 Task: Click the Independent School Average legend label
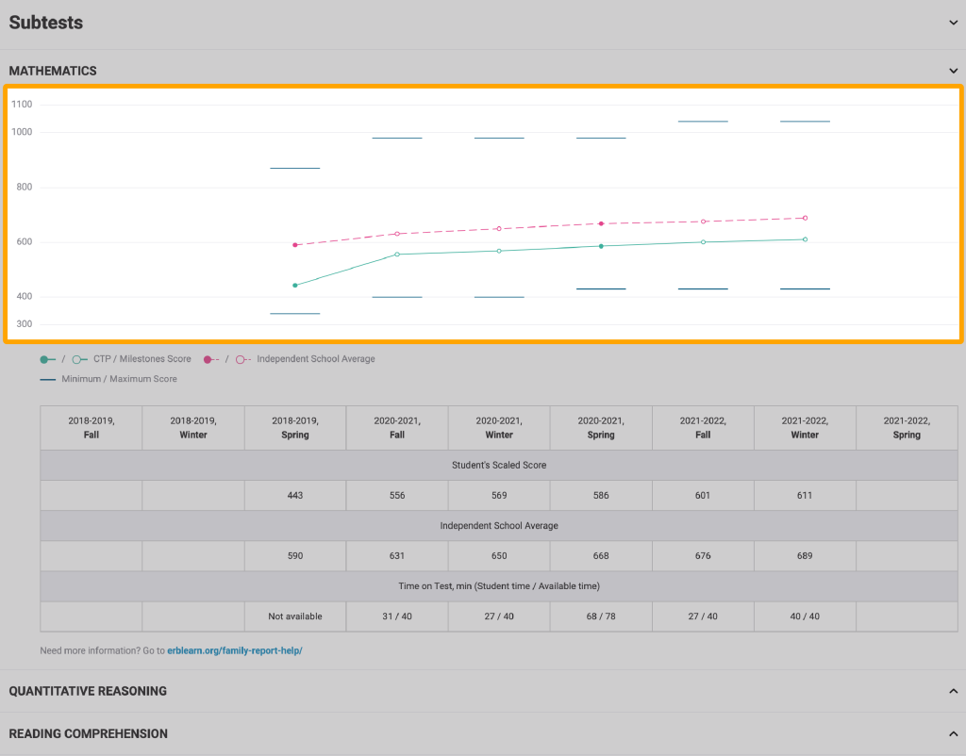(315, 359)
